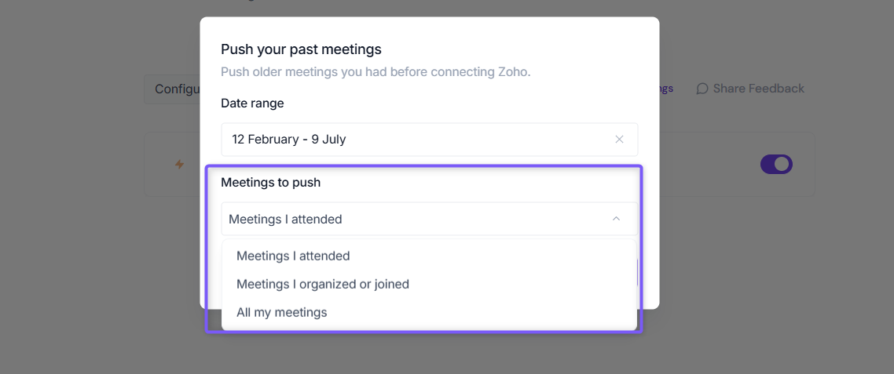Clear the date range with the X icon
This screenshot has width=894, height=374.
[619, 140]
